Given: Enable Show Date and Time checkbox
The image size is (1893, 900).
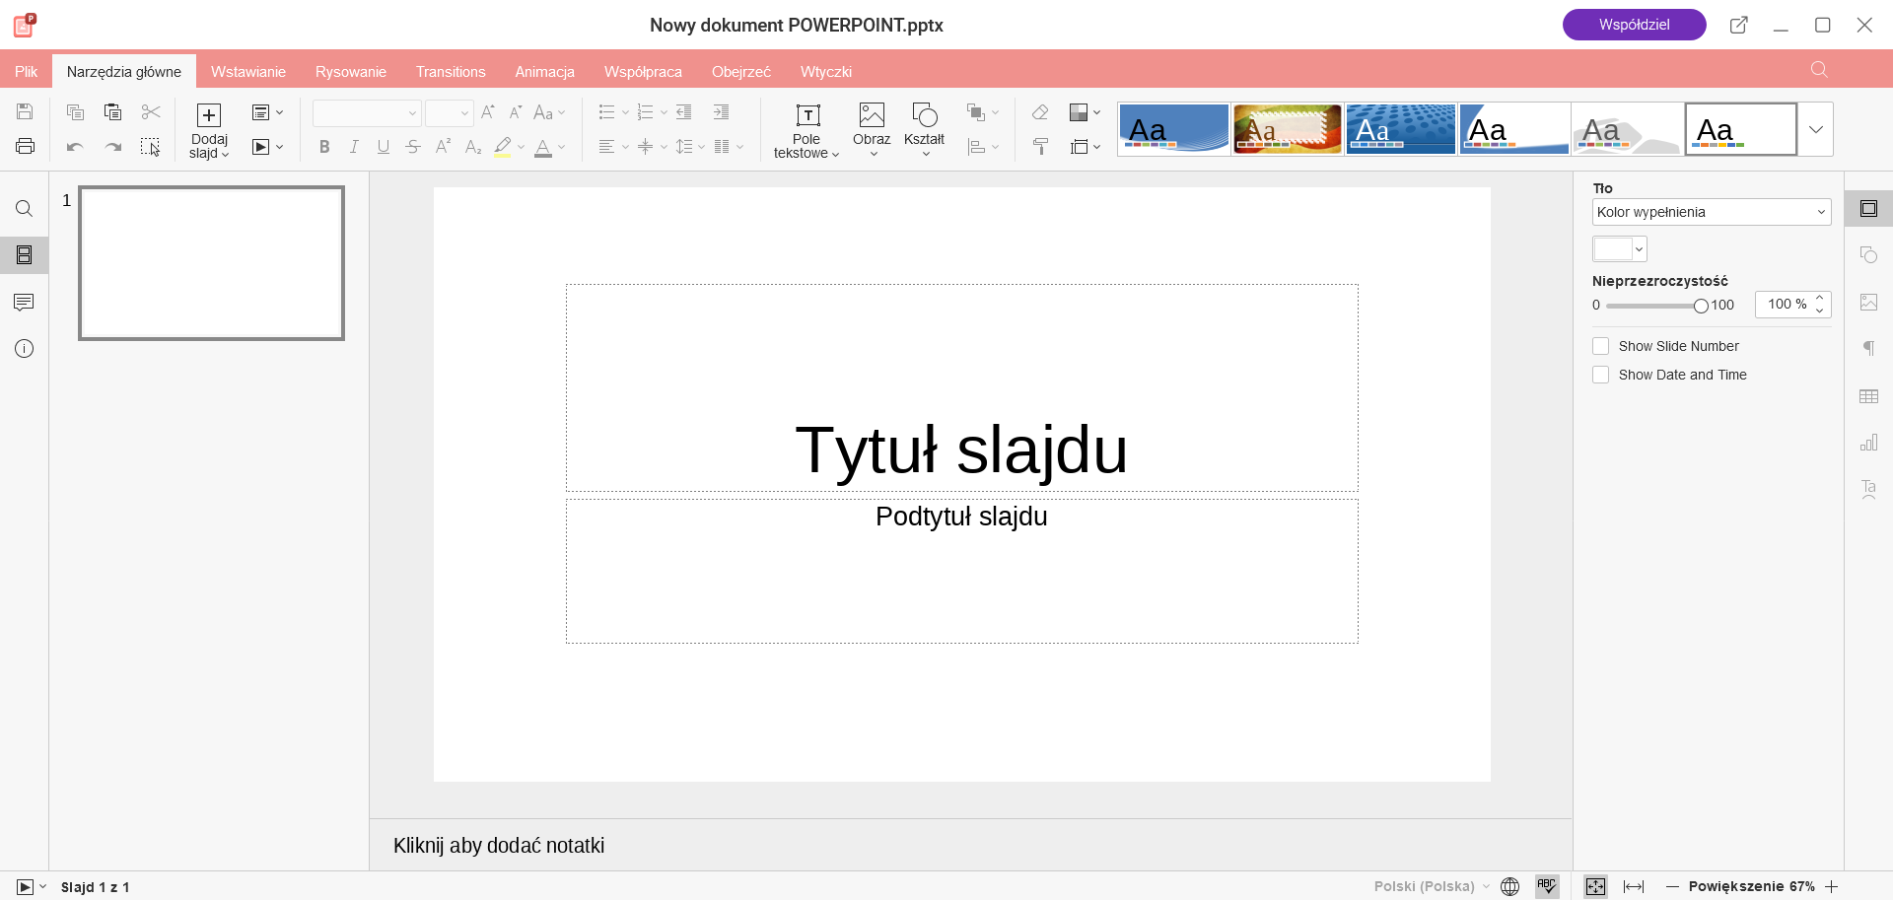Looking at the screenshot, I should tap(1601, 375).
